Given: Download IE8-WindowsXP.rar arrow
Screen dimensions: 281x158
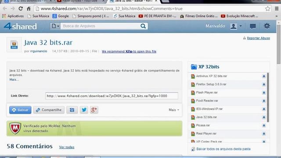Looking at the screenshot, I should pyautogui.click(x=264, y=109).
